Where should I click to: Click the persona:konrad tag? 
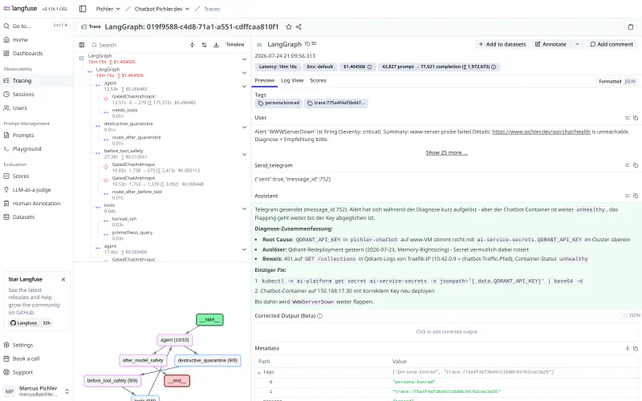(278, 103)
